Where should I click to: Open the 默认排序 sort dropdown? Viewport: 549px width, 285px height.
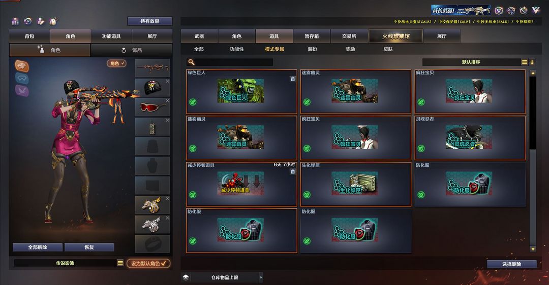471,62
